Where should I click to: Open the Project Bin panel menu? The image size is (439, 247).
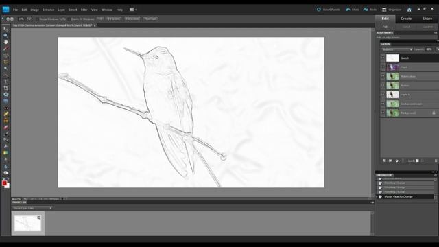372,202
